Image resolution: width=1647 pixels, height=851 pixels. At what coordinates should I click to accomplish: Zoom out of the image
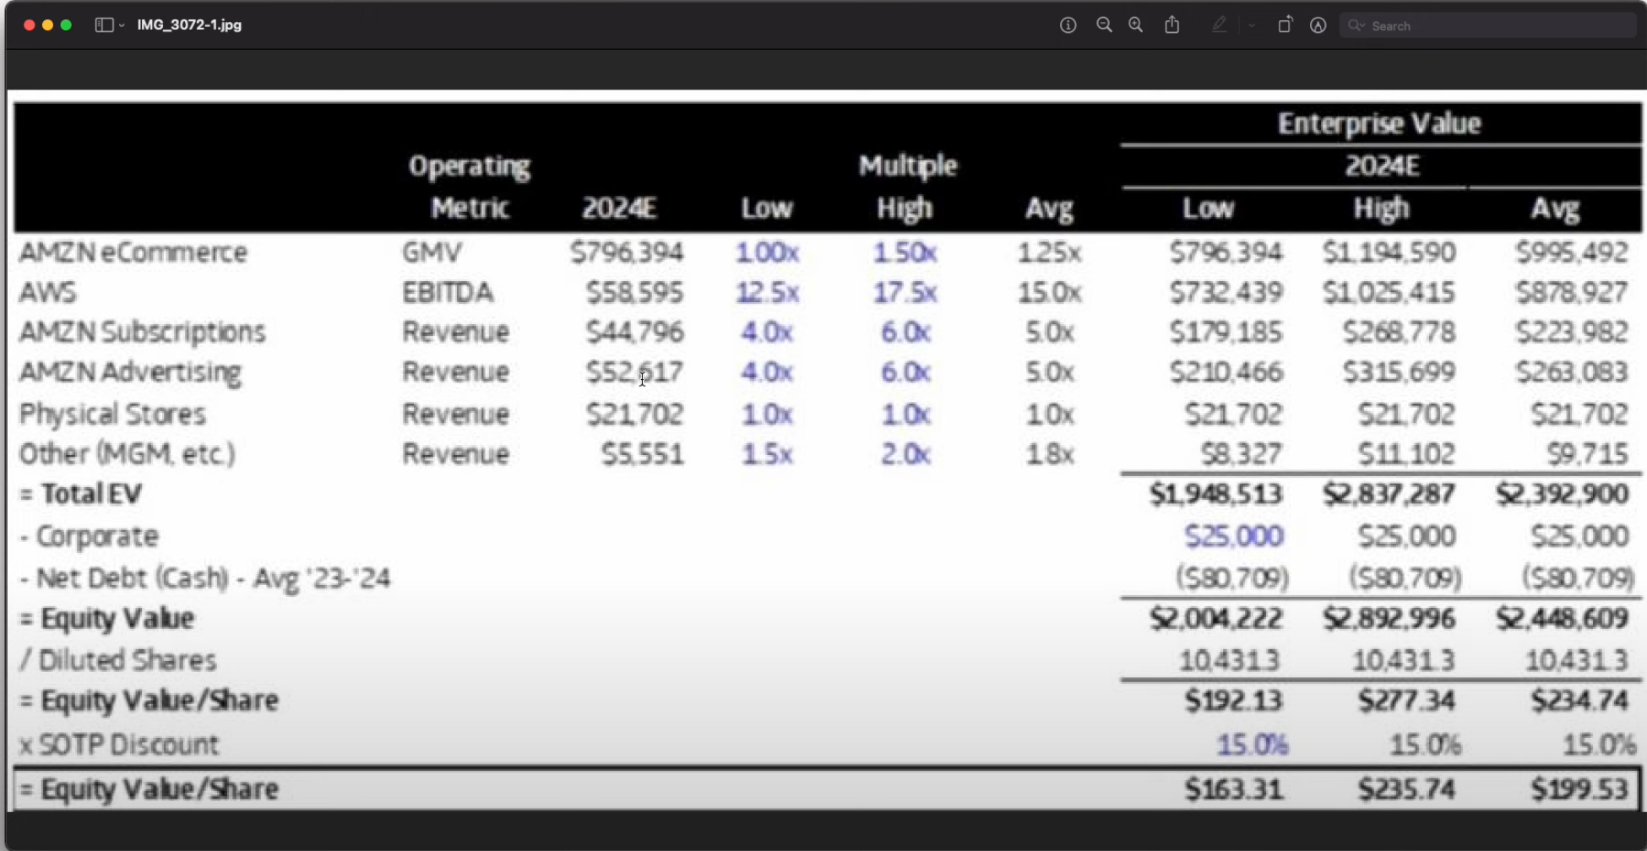tap(1104, 25)
